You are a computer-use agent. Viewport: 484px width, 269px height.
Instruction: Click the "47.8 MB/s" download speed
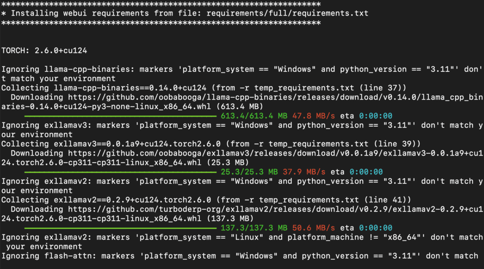click(x=313, y=116)
